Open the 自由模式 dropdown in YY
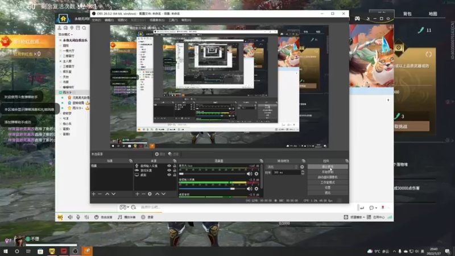455x256 pixels. tap(65, 34)
